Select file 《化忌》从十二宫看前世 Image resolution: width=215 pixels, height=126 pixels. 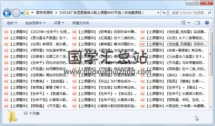pos(173,38)
